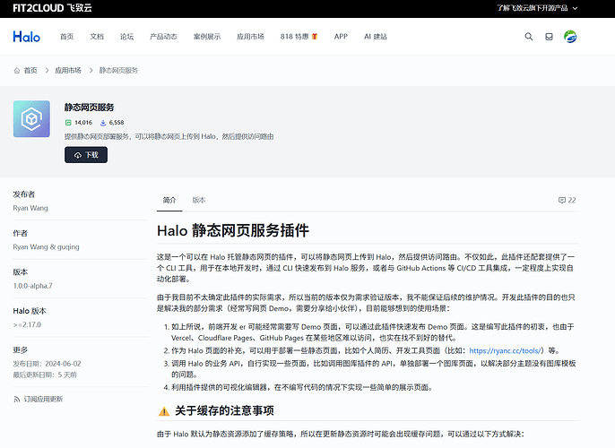Screen dimensions: 615x448
Task: Open 文档 in the navigation bar
Action: pyautogui.click(x=97, y=37)
